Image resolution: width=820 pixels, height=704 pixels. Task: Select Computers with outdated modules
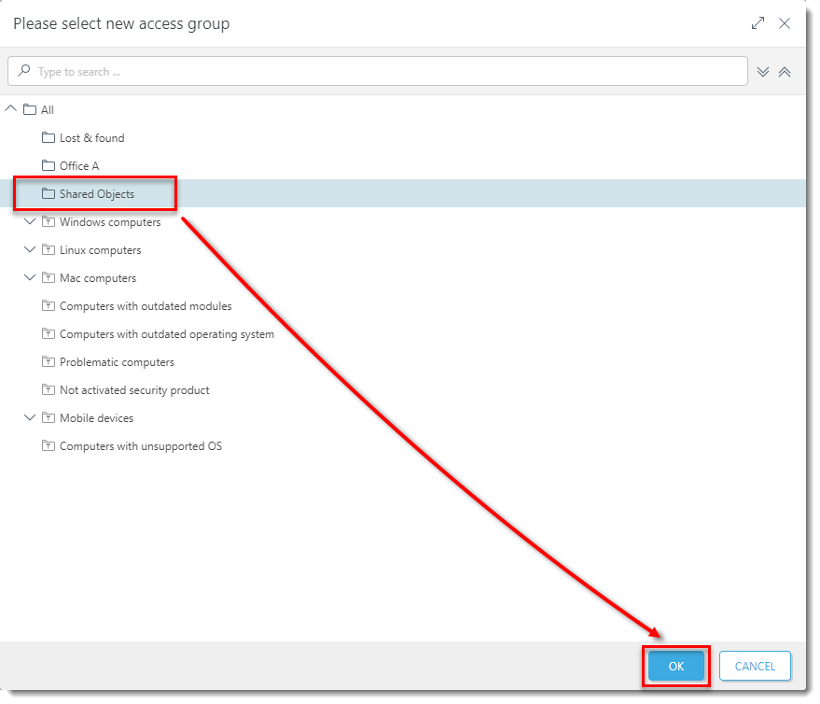146,306
